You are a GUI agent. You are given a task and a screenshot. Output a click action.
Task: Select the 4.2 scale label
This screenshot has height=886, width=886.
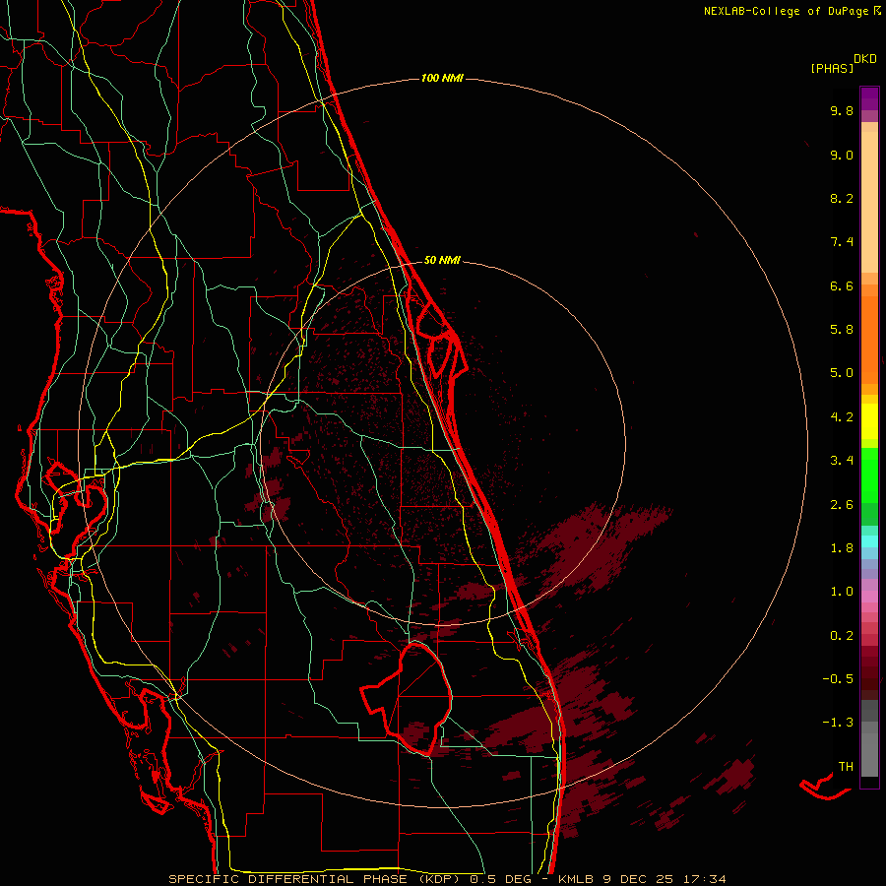[x=842, y=417]
